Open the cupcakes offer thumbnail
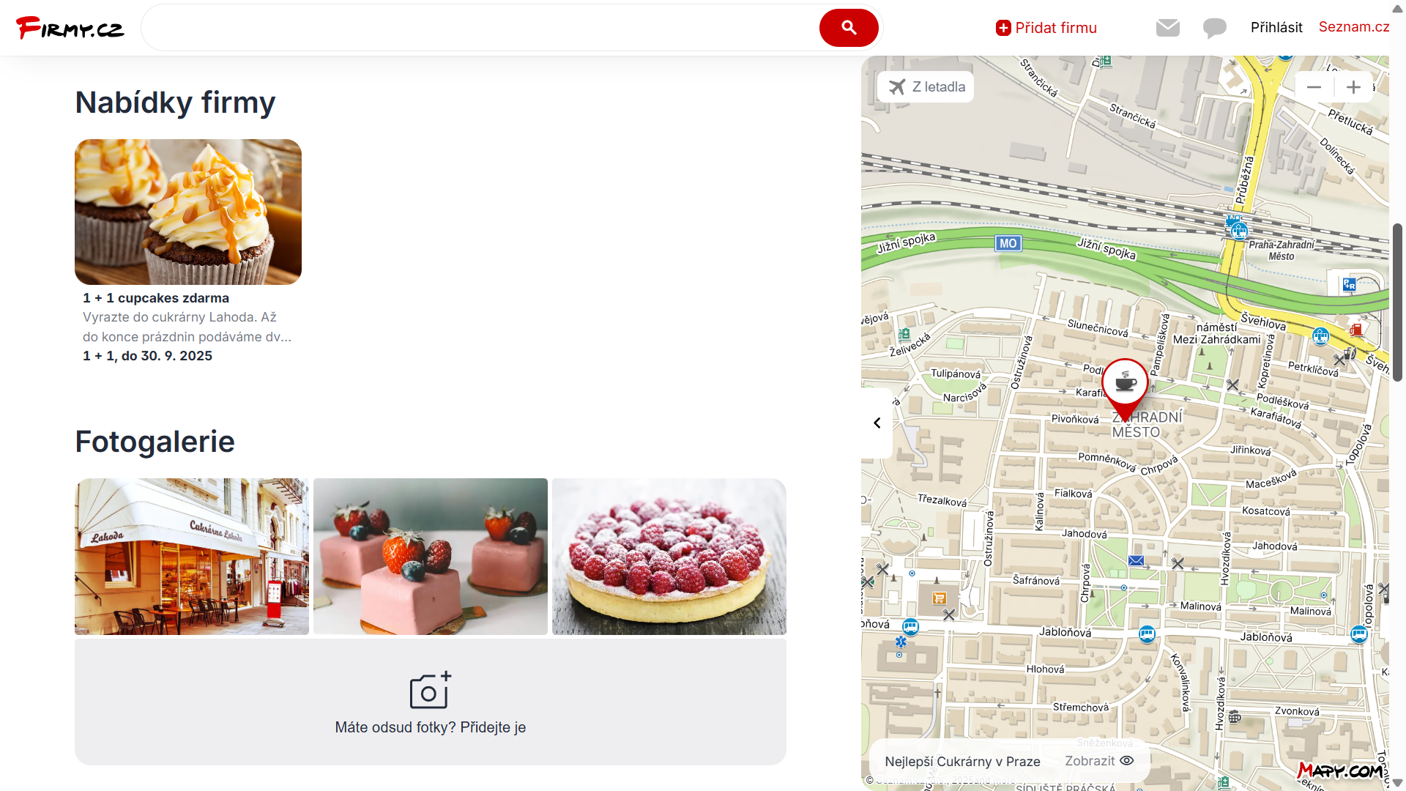The width and height of the screenshot is (1406, 791). click(x=188, y=212)
